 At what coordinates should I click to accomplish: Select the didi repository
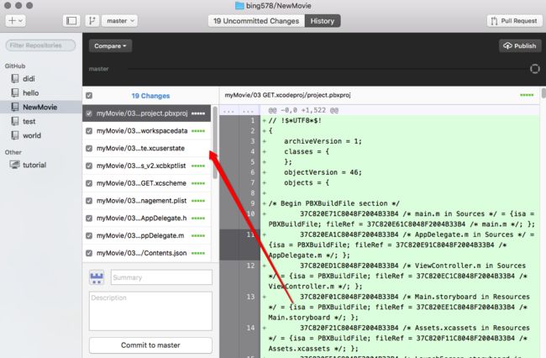pos(41,79)
